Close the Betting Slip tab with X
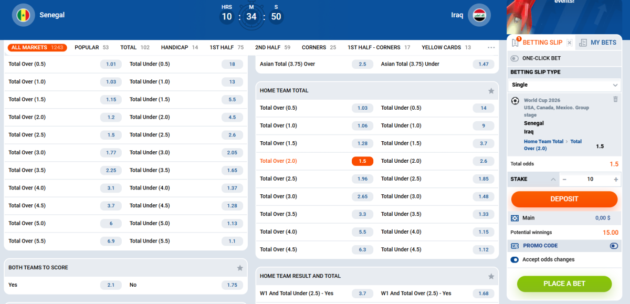Image resolution: width=630 pixels, height=304 pixels. [570, 43]
